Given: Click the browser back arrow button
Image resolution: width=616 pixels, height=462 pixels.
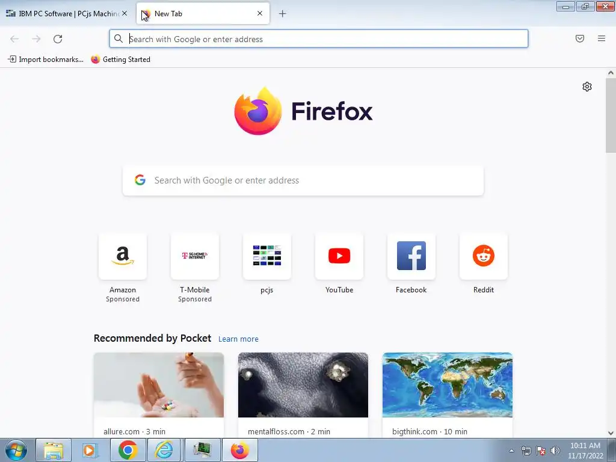Looking at the screenshot, I should 14,39.
